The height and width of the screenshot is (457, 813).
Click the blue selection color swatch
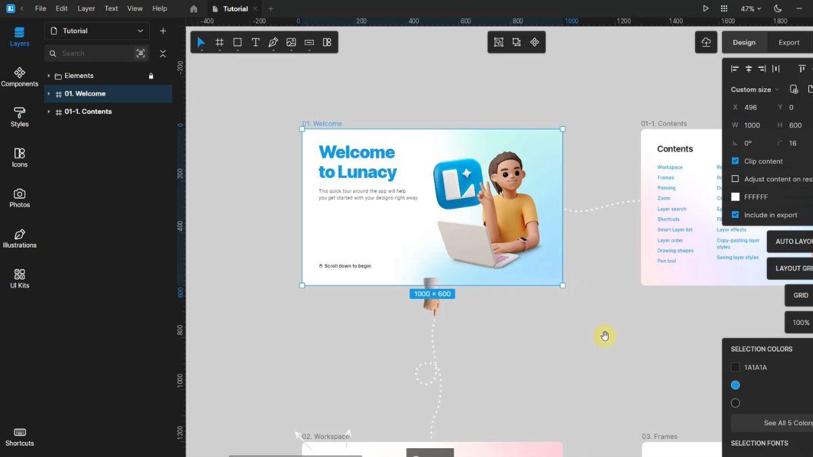coord(735,385)
